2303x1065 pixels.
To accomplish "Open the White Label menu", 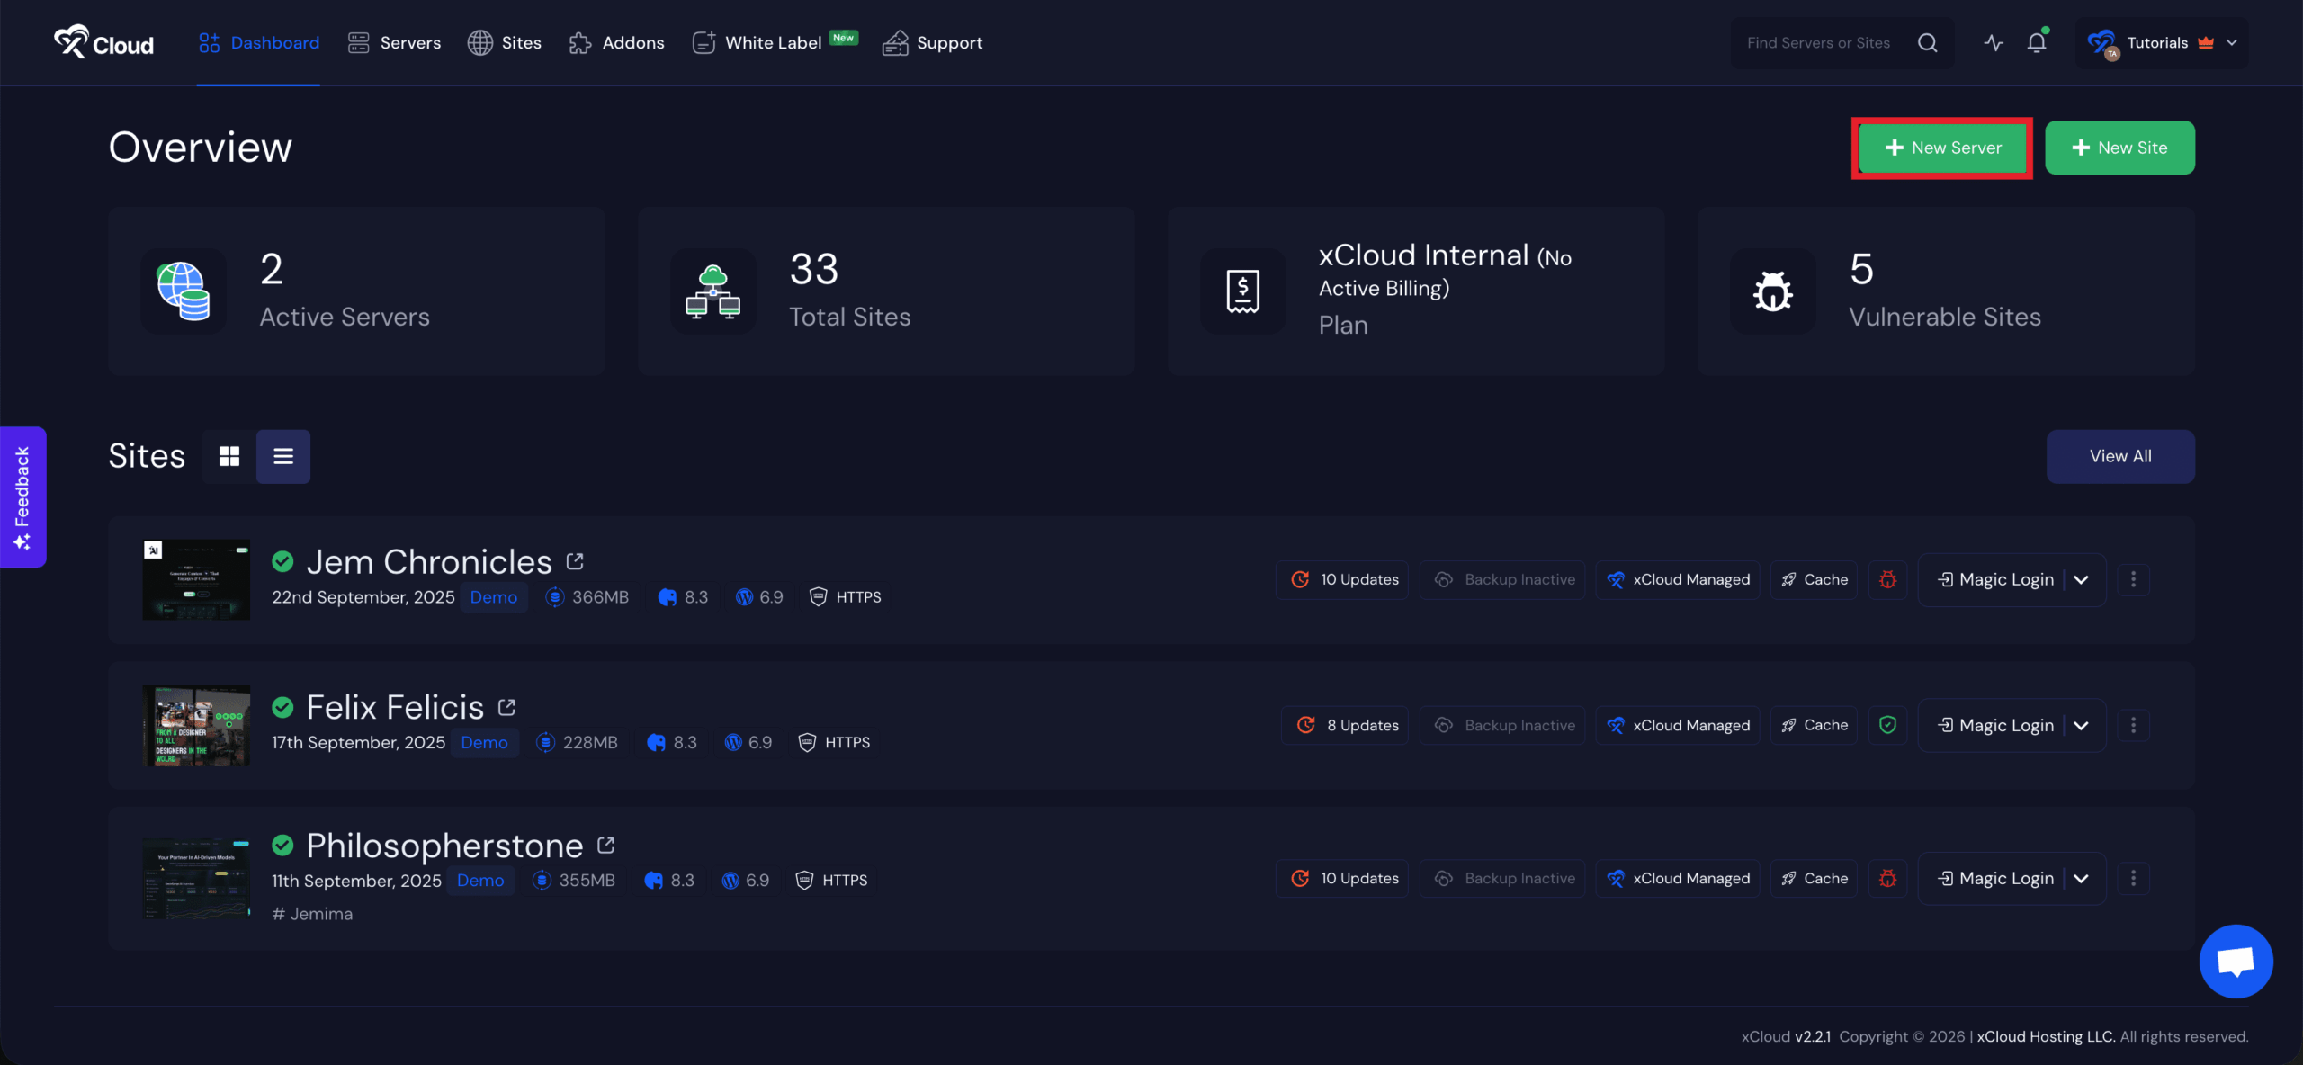I will tap(772, 42).
